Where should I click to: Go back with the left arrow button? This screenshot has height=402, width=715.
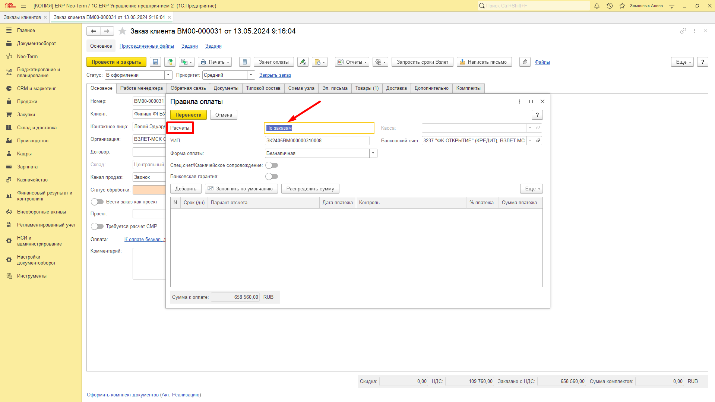pos(94,31)
